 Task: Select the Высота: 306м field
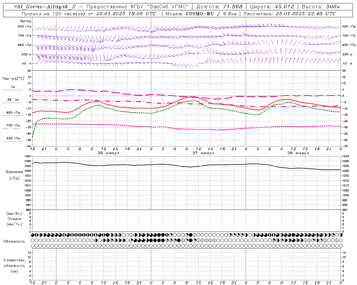point(321,7)
